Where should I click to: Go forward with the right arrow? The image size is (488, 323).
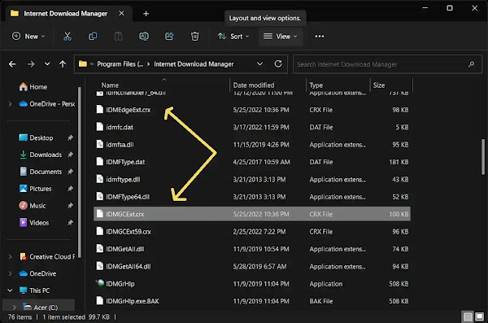[x=31, y=64]
